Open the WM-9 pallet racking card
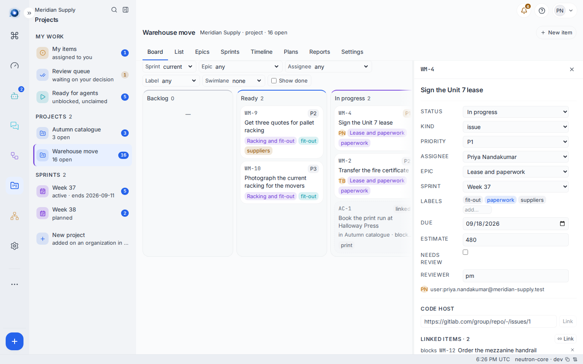 click(282, 132)
